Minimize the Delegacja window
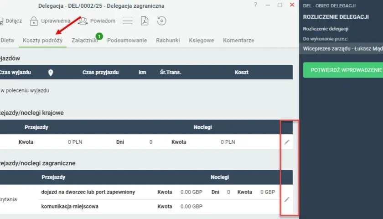The image size is (383, 219). 268,5
